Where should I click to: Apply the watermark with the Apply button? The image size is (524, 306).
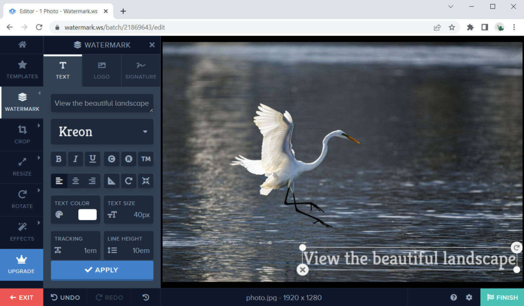[x=102, y=270]
